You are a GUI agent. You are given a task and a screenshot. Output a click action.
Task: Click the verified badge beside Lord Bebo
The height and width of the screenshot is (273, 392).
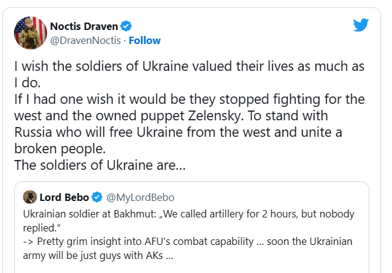97,197
